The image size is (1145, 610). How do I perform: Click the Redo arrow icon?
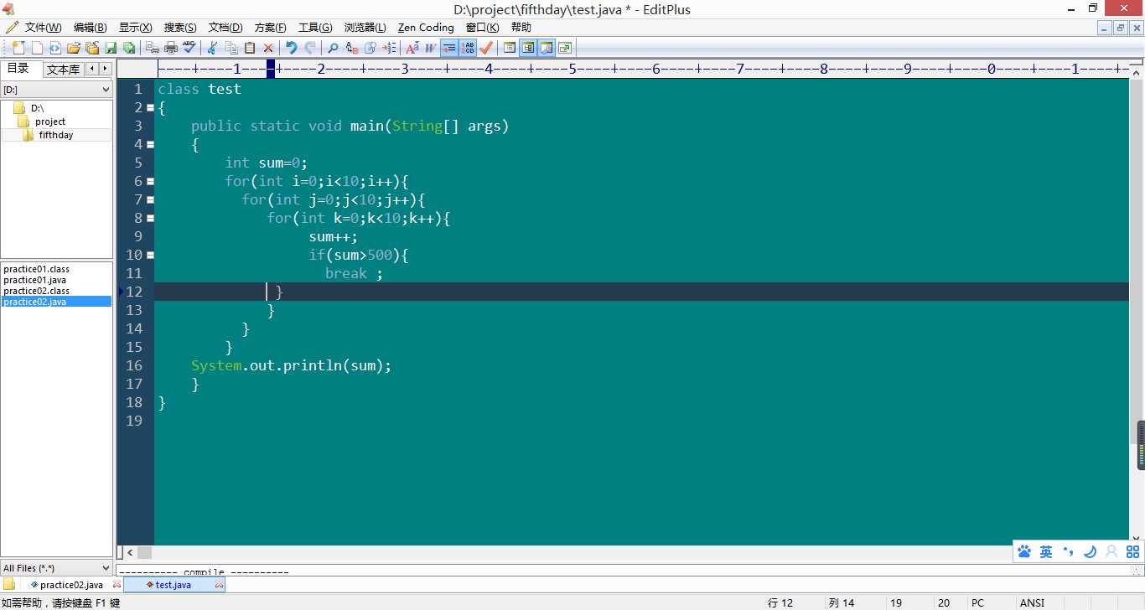tap(310, 48)
